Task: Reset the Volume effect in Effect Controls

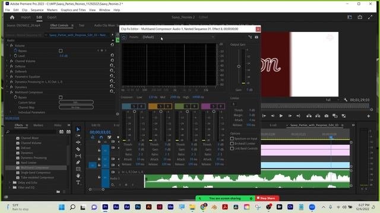Action: tap(112, 45)
